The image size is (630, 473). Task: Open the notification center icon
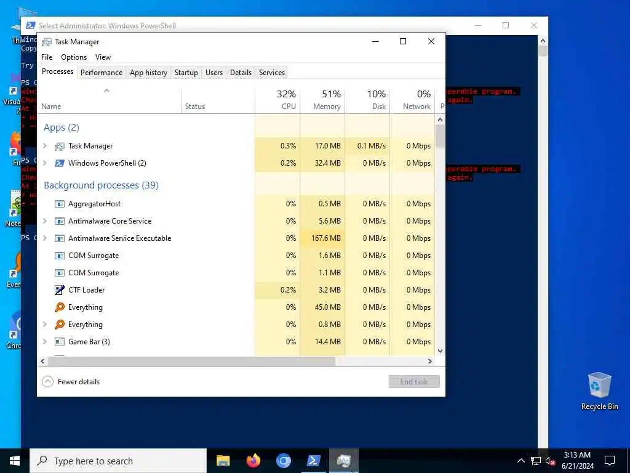[610, 461]
